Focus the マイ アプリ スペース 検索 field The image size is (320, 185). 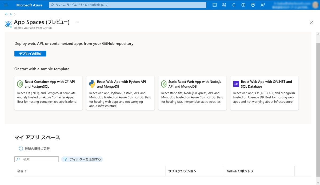click(x=37, y=159)
